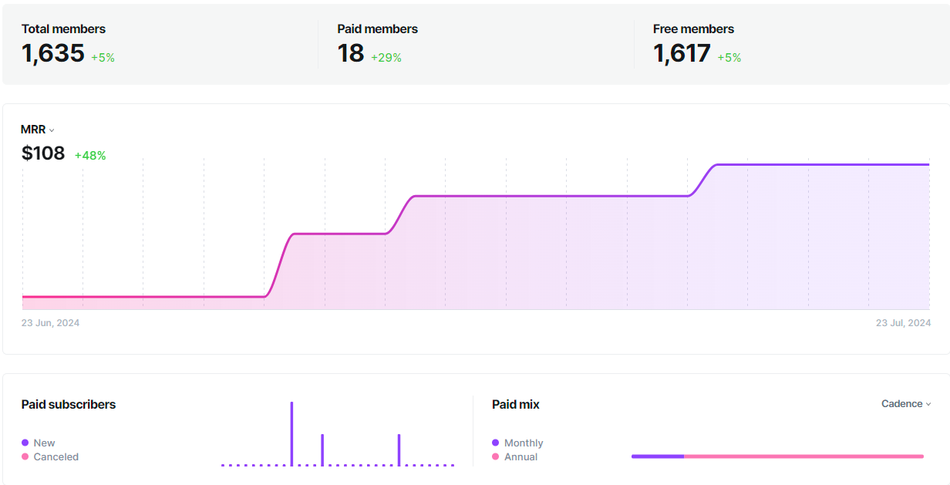Click the pink Canceled legend dot
This screenshot has width=950, height=485.
[25, 456]
